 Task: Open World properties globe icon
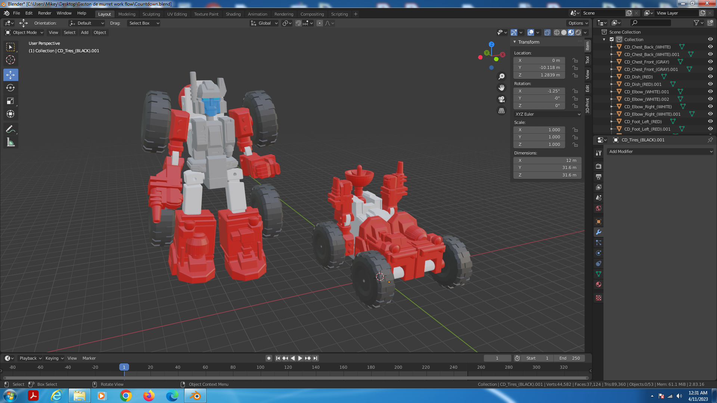pyautogui.click(x=599, y=208)
